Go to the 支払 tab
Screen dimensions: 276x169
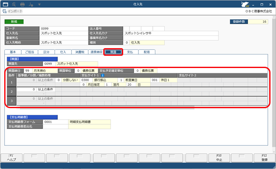coord(130,52)
